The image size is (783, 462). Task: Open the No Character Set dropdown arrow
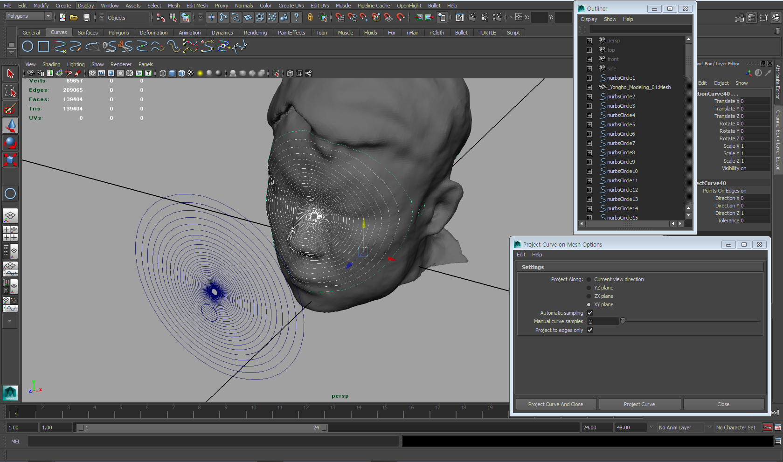point(709,427)
